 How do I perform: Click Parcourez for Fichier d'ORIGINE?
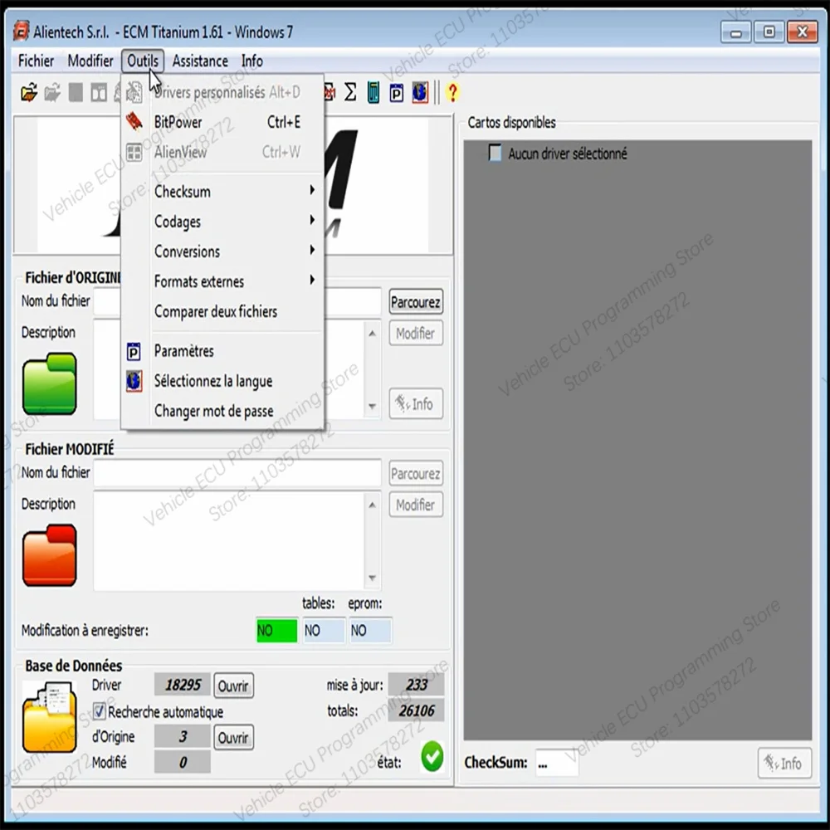[x=416, y=302]
